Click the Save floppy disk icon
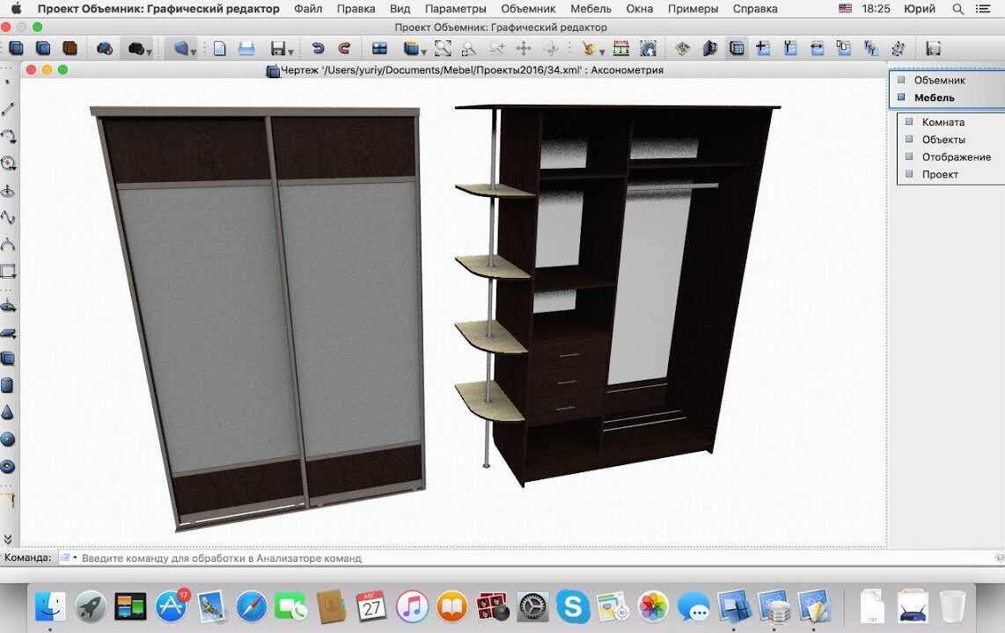 [278, 48]
